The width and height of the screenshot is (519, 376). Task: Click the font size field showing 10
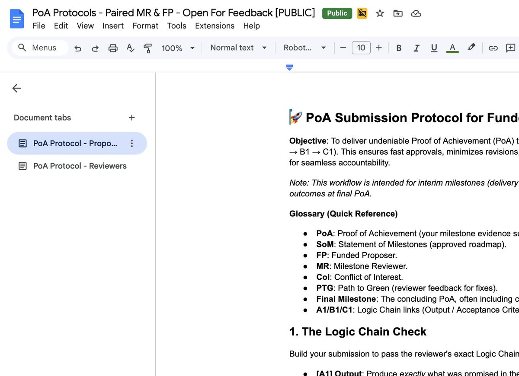pyautogui.click(x=361, y=48)
